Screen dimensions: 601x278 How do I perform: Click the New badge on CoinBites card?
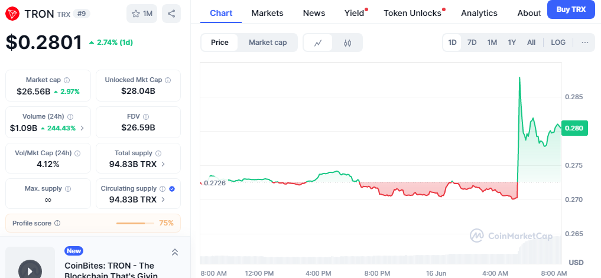pos(74,251)
